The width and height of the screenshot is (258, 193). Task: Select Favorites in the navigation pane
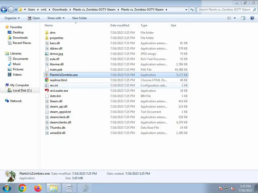(16, 27)
